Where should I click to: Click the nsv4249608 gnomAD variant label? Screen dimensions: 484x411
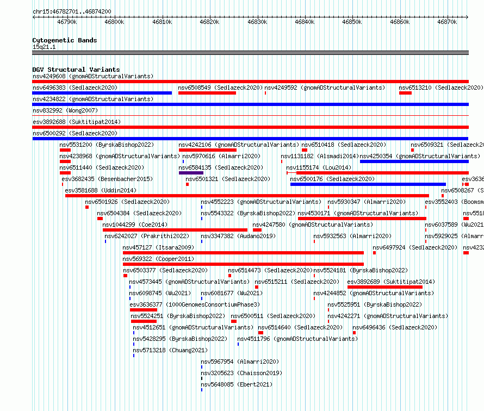tap(93, 76)
